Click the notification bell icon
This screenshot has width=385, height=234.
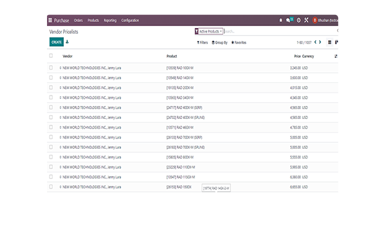click(281, 20)
